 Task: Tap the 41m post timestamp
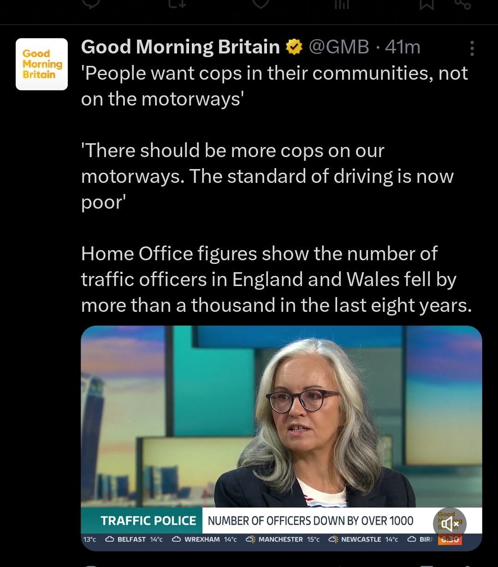point(403,47)
